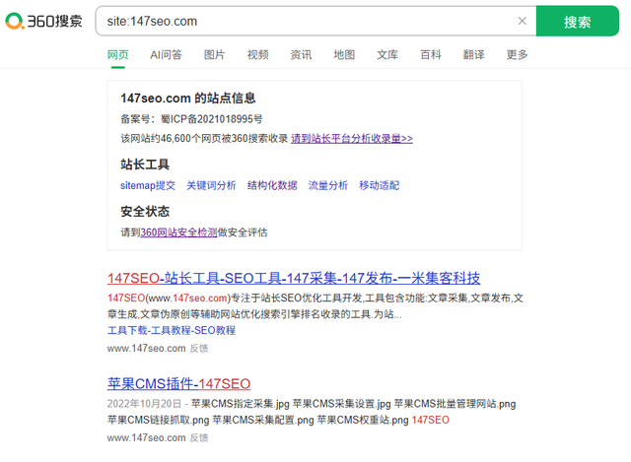The image size is (631, 462).
Task: Click the 备案号 蜀ICP备2021018995号 text
Action: 191,119
